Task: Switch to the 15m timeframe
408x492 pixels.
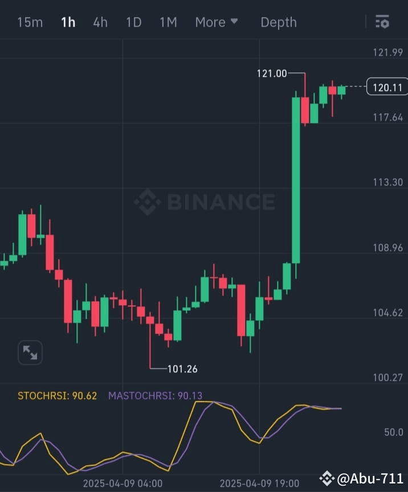Action: click(30, 22)
